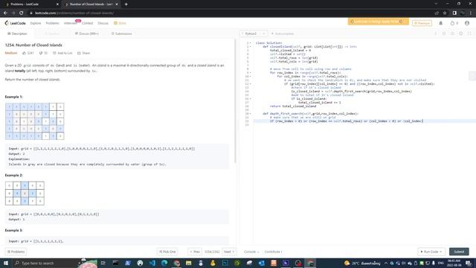
Task: Open the Store link
Action: pyautogui.click(x=120, y=23)
